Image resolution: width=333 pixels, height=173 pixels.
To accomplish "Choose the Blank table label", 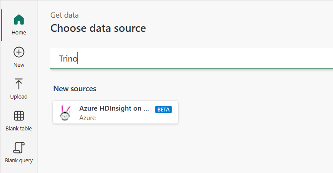I will (x=19, y=128).
